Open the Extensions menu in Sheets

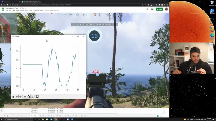[36, 10]
